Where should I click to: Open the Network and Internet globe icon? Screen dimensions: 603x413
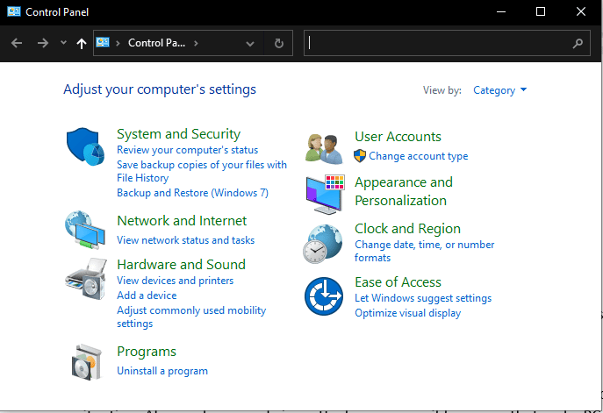[x=85, y=230]
